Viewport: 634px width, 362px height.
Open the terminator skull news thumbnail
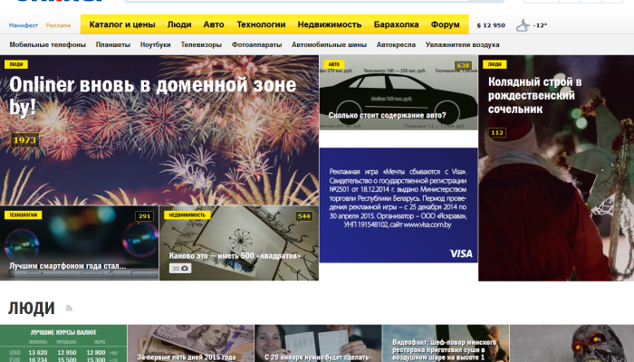point(572,343)
